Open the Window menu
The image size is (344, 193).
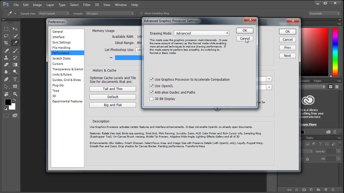click(x=121, y=5)
